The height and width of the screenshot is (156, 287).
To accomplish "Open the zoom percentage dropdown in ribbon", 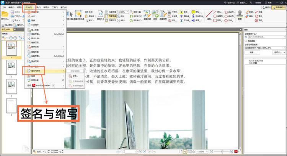I will point(127,12).
